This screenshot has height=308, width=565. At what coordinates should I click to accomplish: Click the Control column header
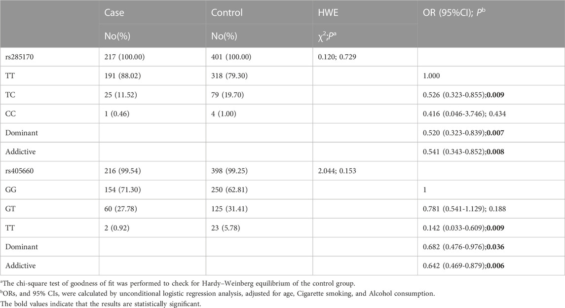226,13
